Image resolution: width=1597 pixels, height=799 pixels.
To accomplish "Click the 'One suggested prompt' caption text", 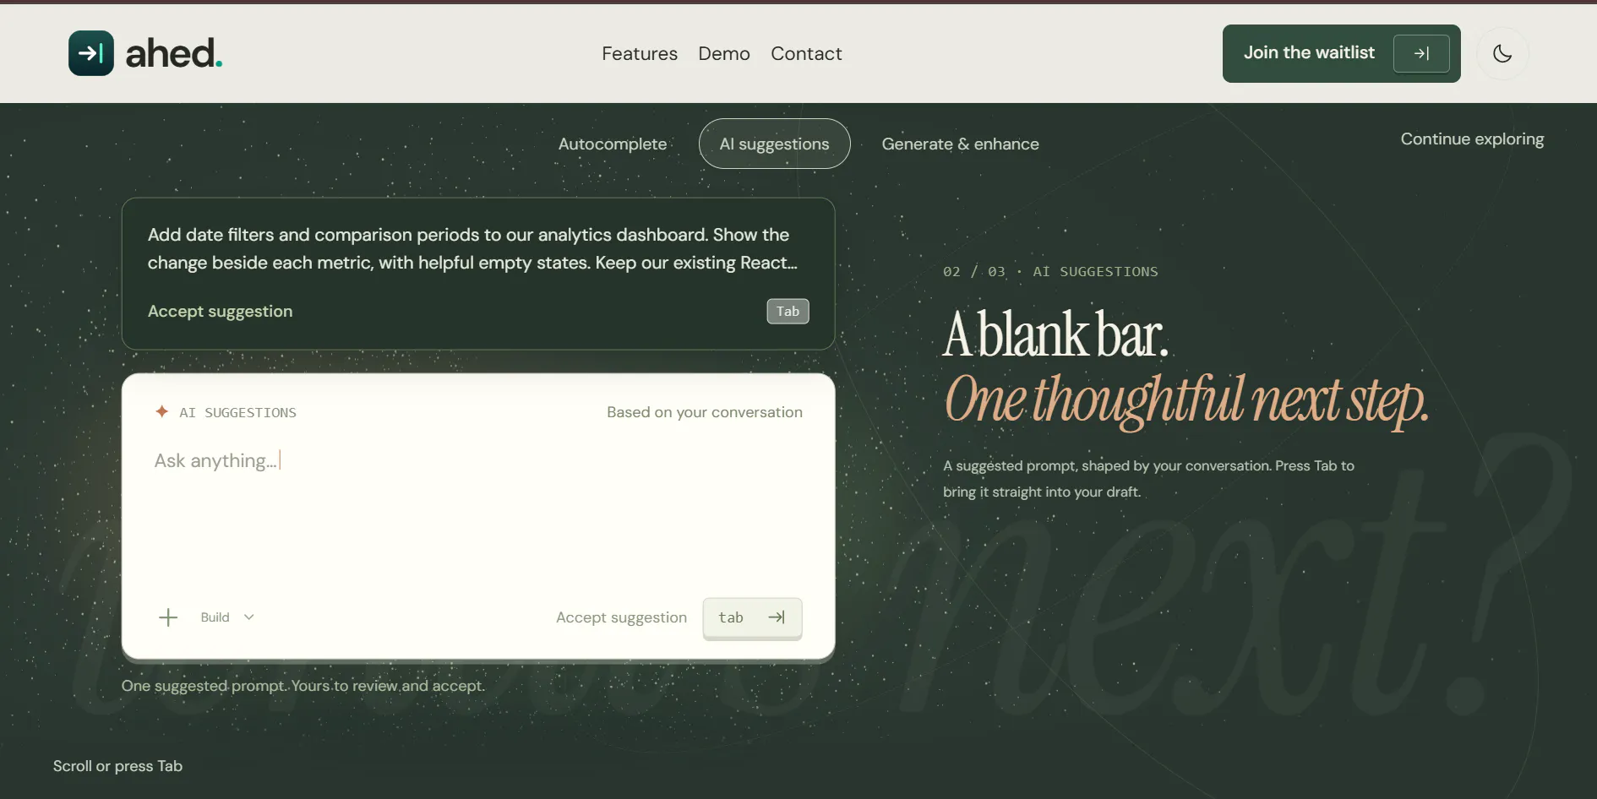I will click(x=303, y=686).
